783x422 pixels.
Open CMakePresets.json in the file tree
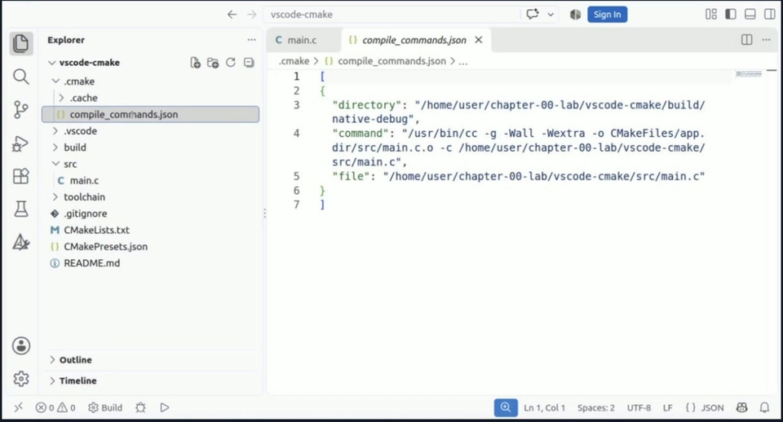(x=105, y=246)
